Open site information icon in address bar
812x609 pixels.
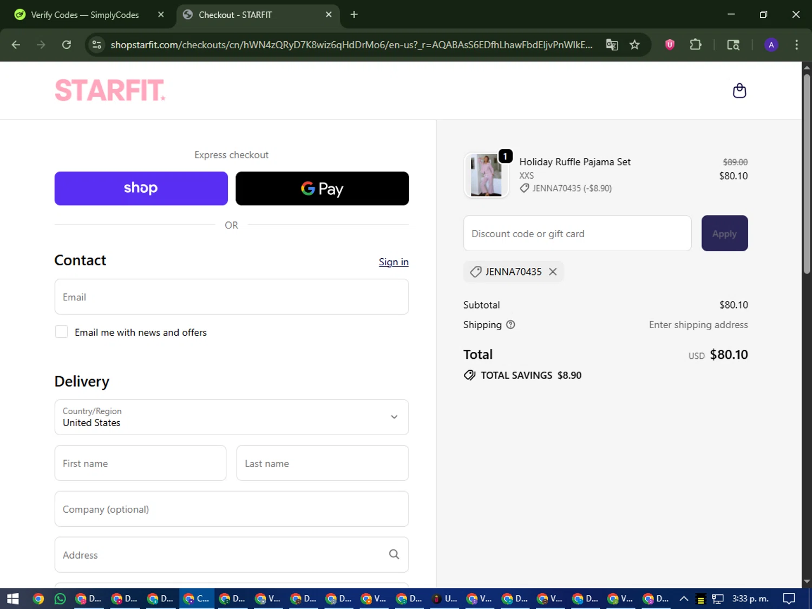coord(97,45)
